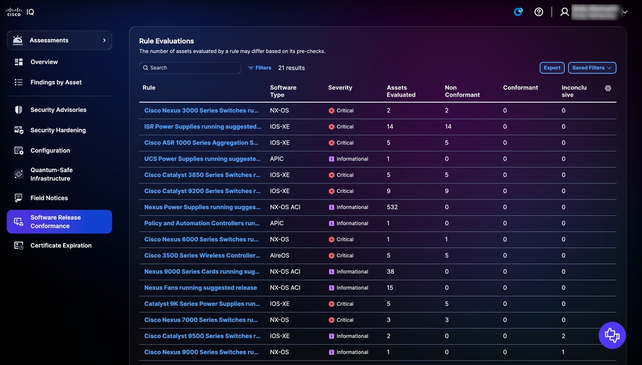Open Cisco ASR 1000 Series Aggregation rule
This screenshot has height=365, width=642.
(x=201, y=143)
